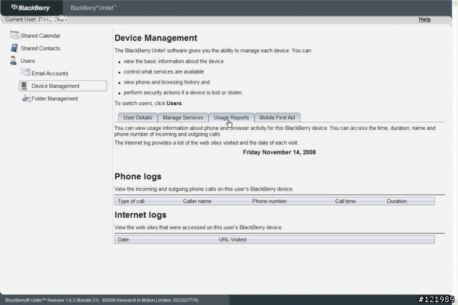Click the bold Users word in instructions
This screenshot has width=458, height=305.
point(174,104)
